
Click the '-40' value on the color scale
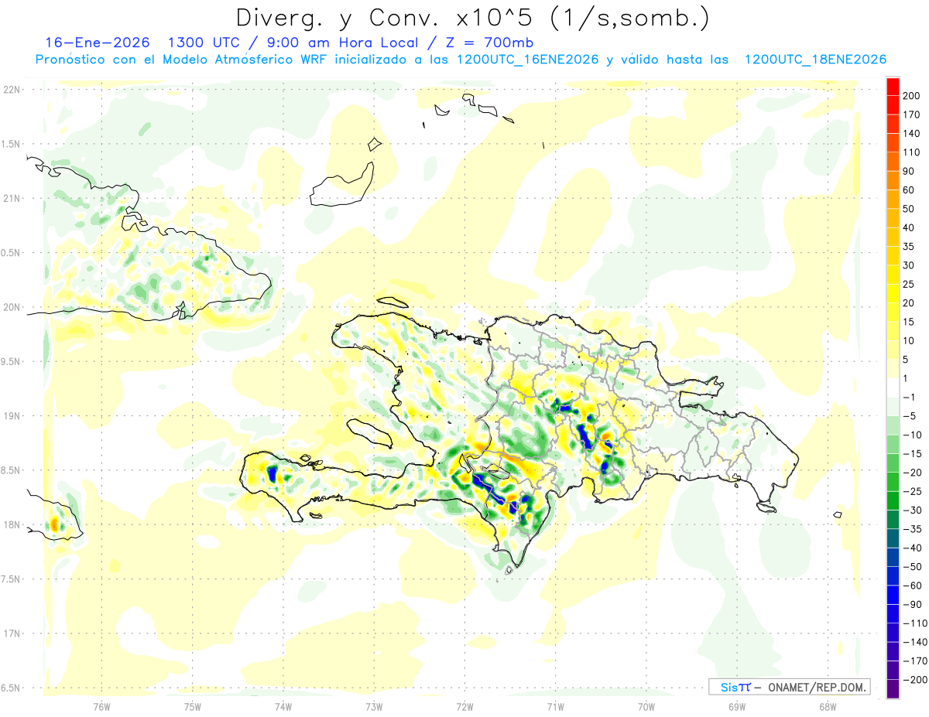pyautogui.click(x=914, y=548)
